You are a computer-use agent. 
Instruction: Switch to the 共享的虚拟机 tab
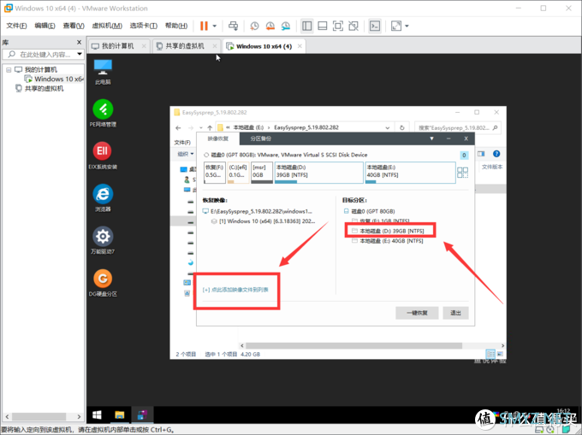pyautogui.click(x=185, y=46)
